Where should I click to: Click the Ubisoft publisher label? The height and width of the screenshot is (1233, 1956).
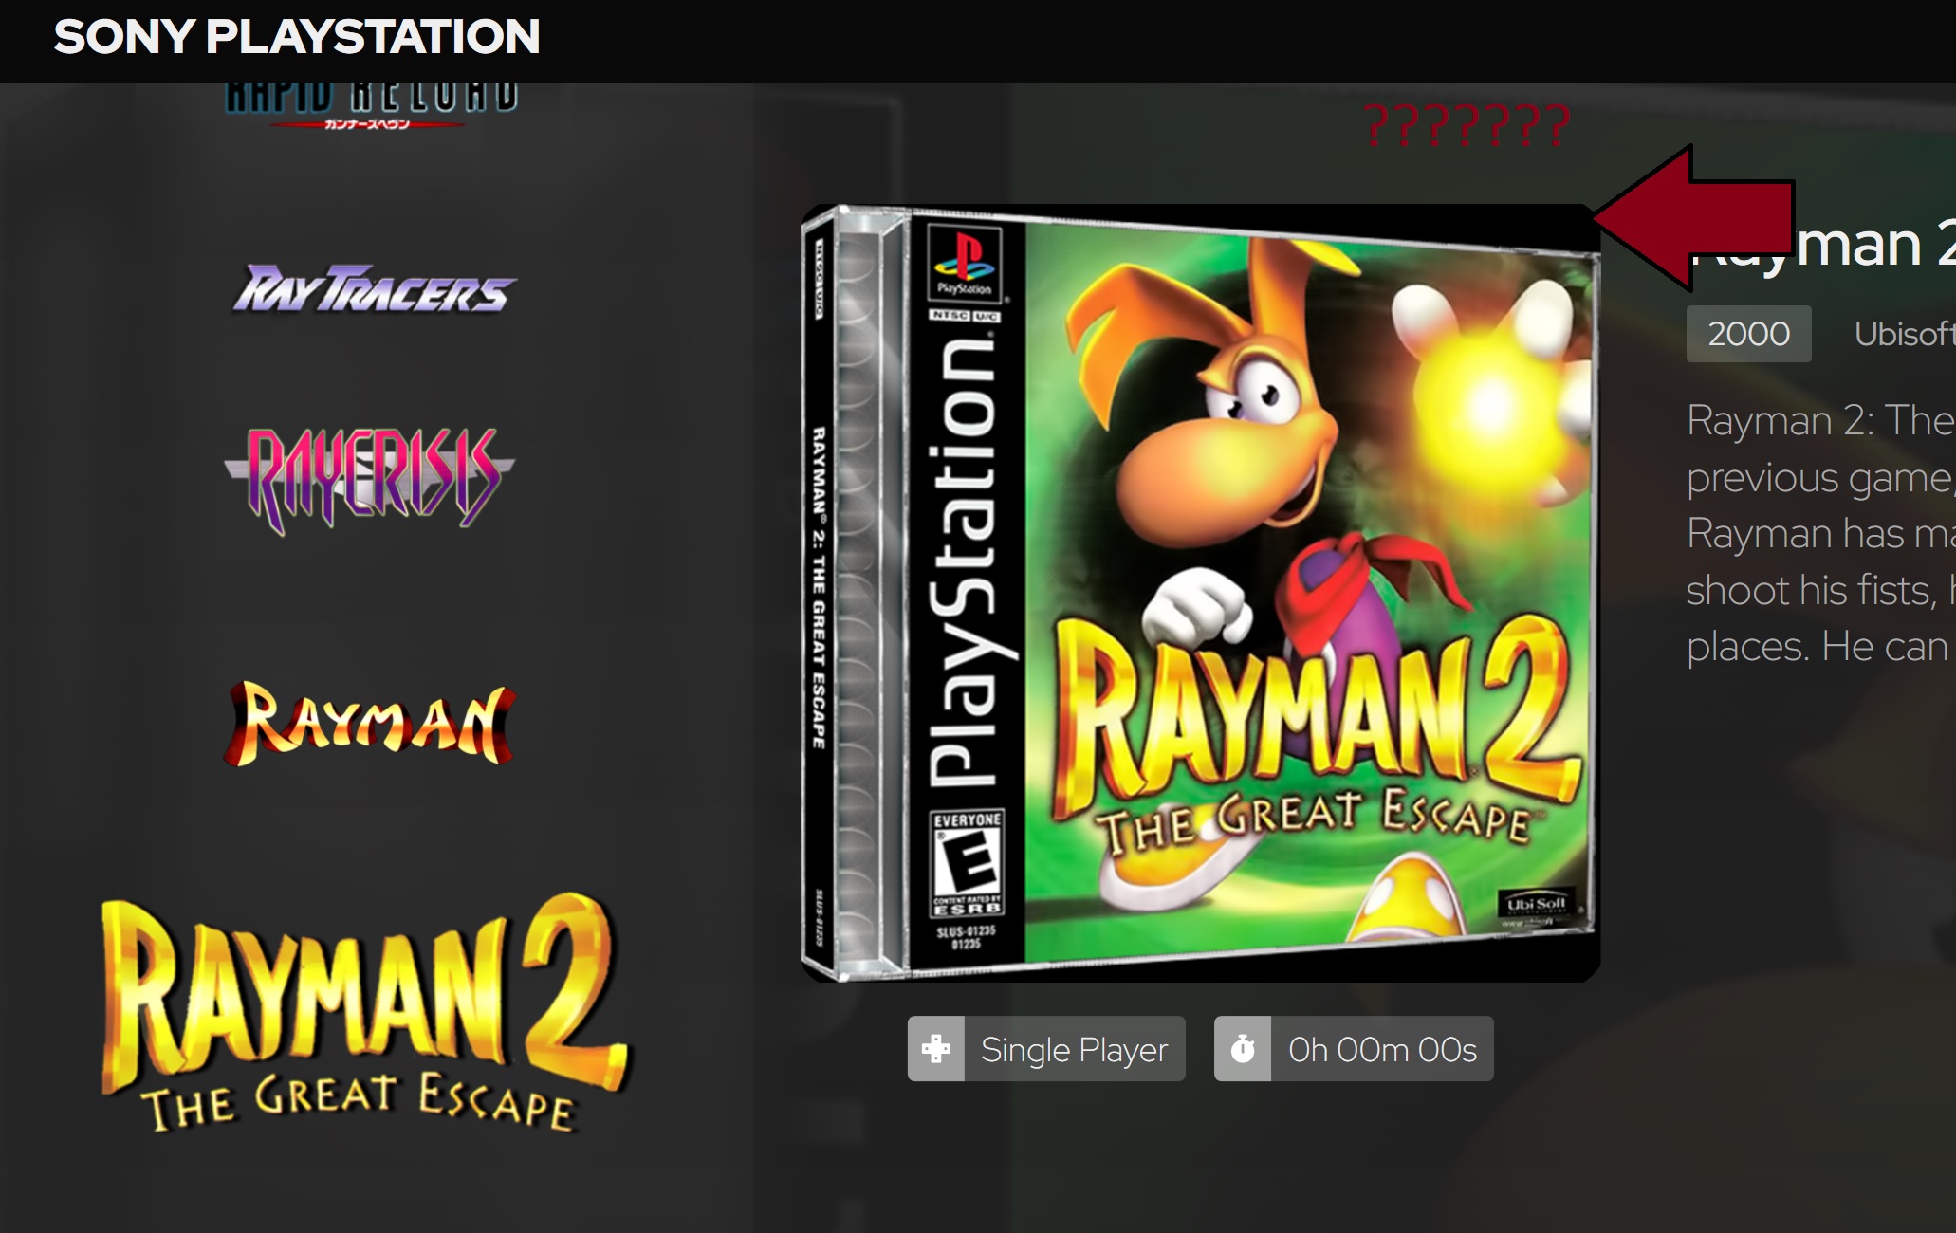tap(1905, 334)
